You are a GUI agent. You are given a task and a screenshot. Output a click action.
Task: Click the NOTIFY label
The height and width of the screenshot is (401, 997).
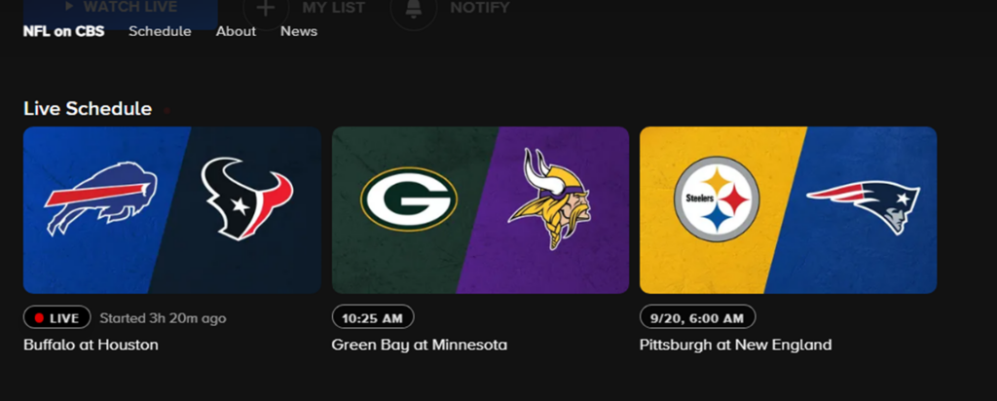[x=480, y=8]
